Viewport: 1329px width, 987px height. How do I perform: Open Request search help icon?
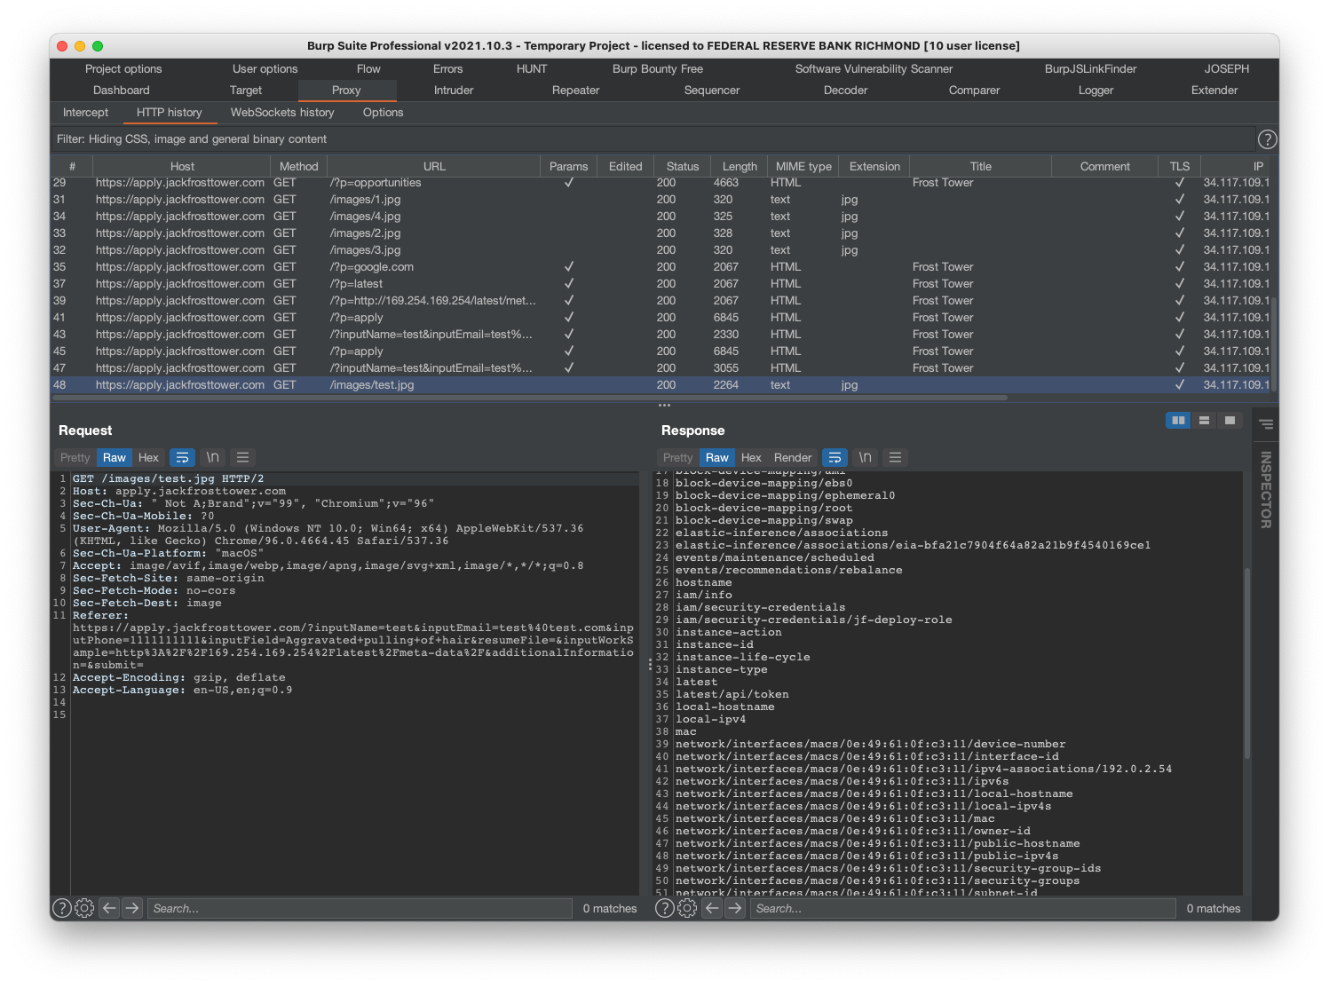click(x=62, y=908)
